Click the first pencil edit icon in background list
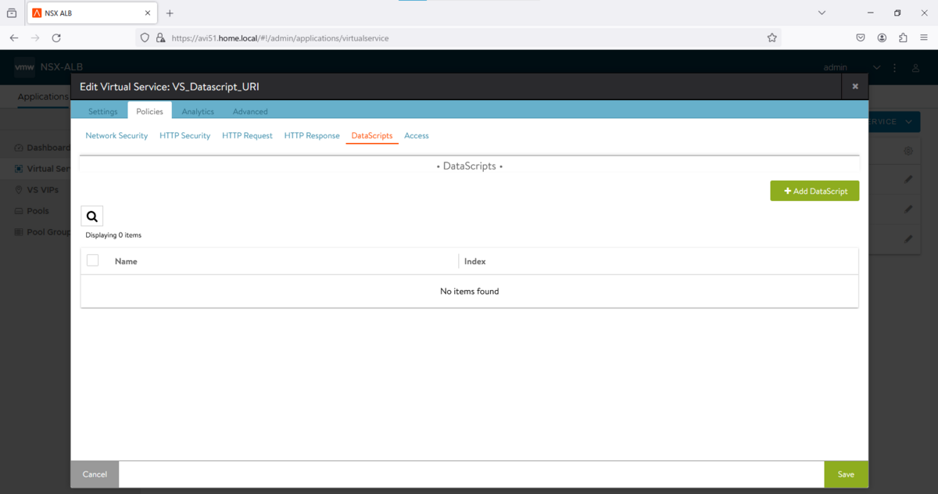Image resolution: width=938 pixels, height=494 pixels. [908, 180]
